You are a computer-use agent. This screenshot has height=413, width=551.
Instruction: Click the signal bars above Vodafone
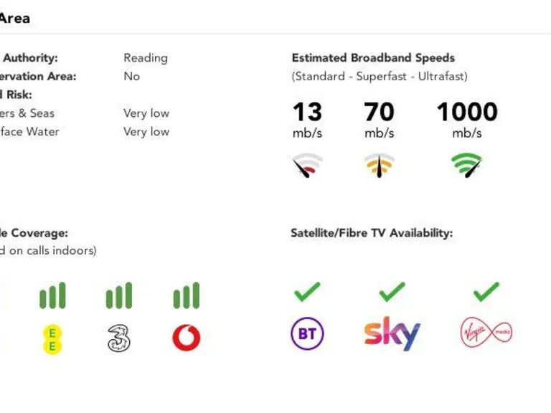coord(187,295)
